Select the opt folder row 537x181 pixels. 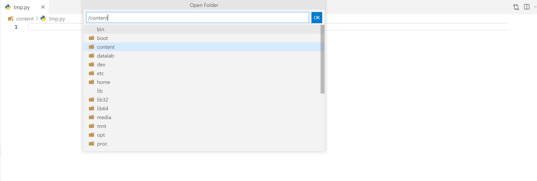tap(202, 135)
